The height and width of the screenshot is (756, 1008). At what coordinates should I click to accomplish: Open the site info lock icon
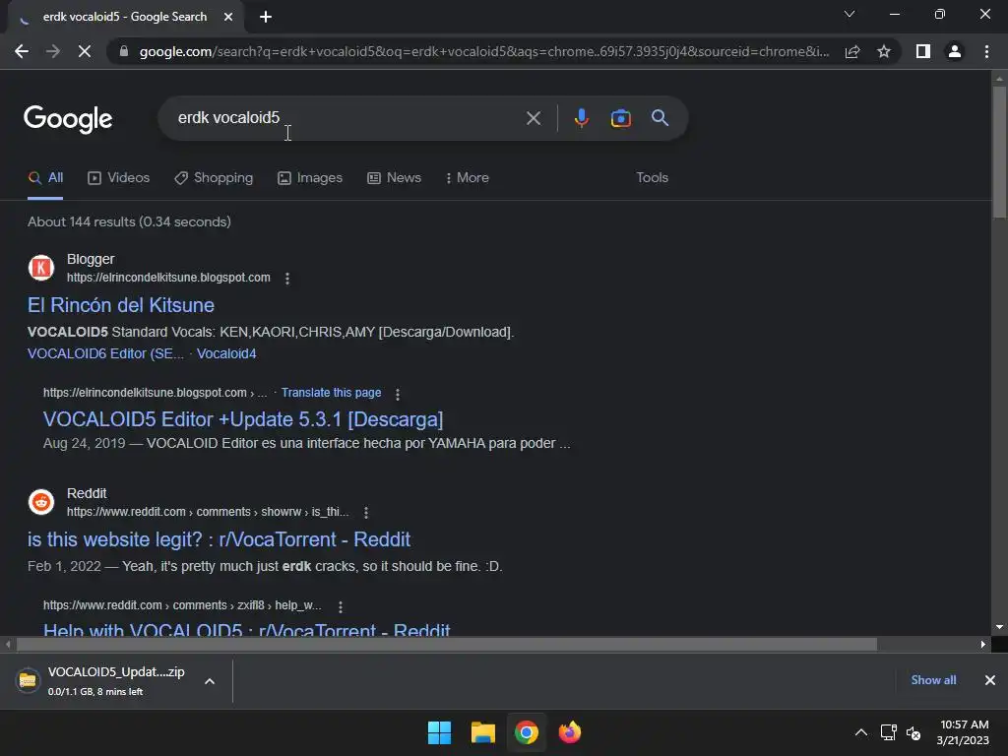(x=124, y=51)
